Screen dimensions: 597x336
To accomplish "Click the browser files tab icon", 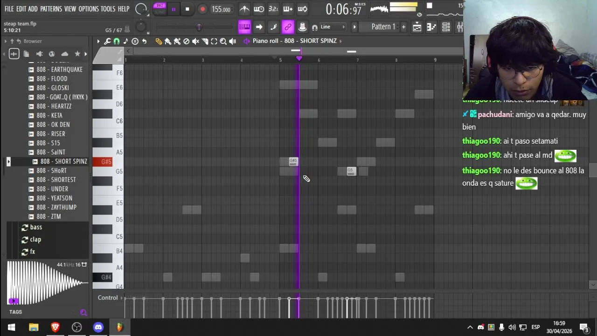I will coord(27,54).
